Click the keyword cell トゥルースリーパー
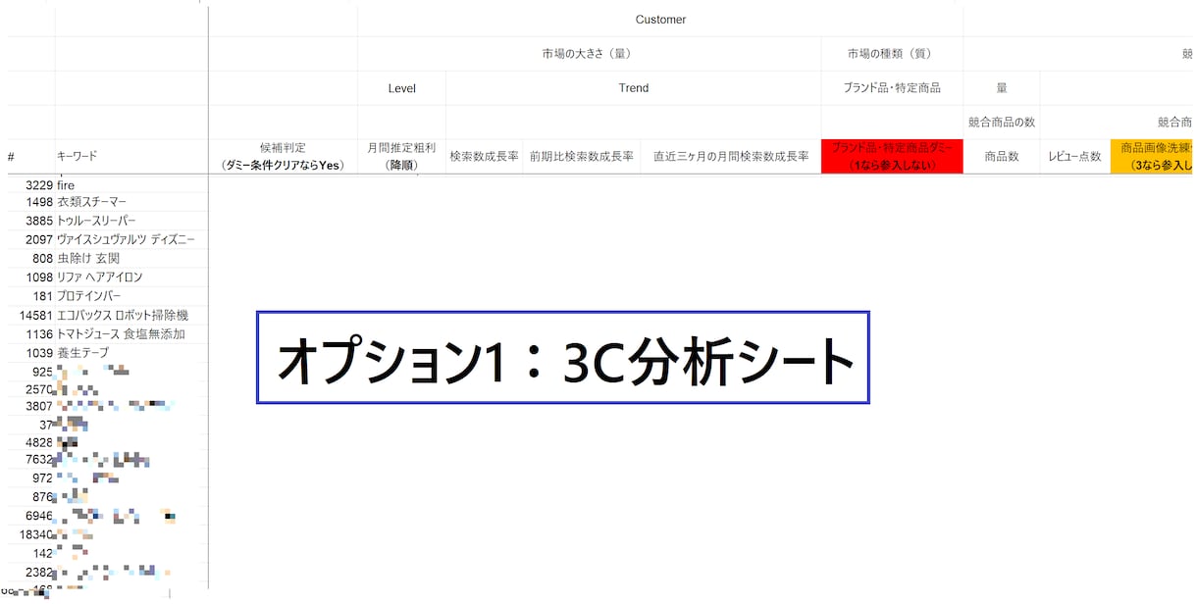The image size is (1197, 604). 131,222
